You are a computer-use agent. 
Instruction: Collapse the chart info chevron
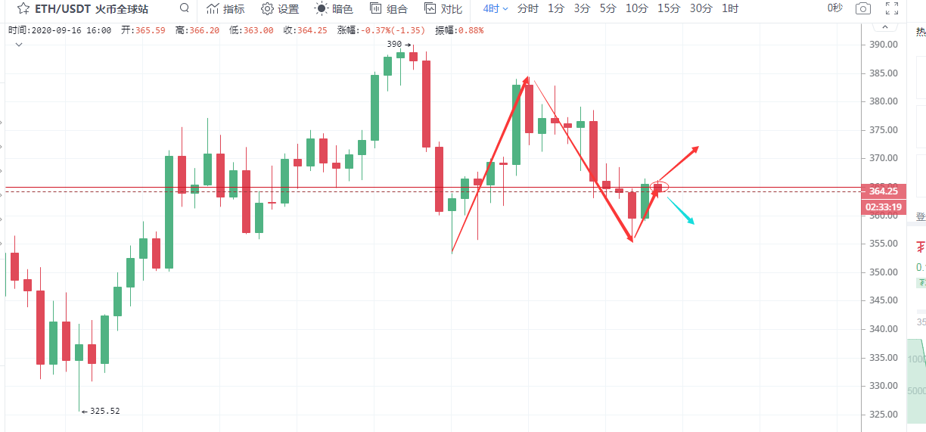[x=18, y=45]
